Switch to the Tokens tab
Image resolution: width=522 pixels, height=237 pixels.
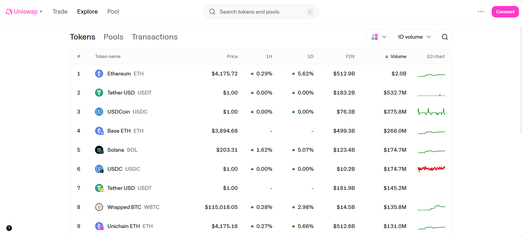pos(82,37)
